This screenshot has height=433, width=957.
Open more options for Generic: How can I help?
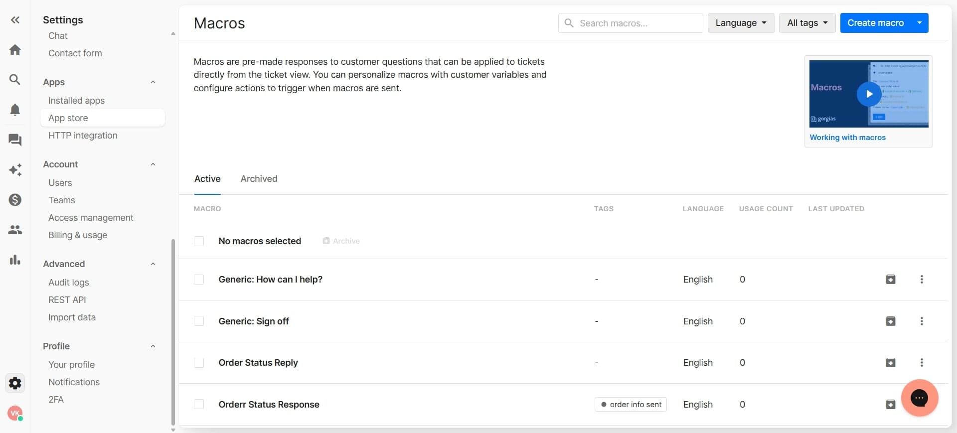[922, 280]
